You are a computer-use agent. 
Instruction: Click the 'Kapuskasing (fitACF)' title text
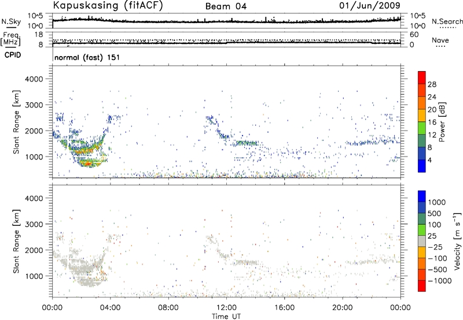coord(108,5)
